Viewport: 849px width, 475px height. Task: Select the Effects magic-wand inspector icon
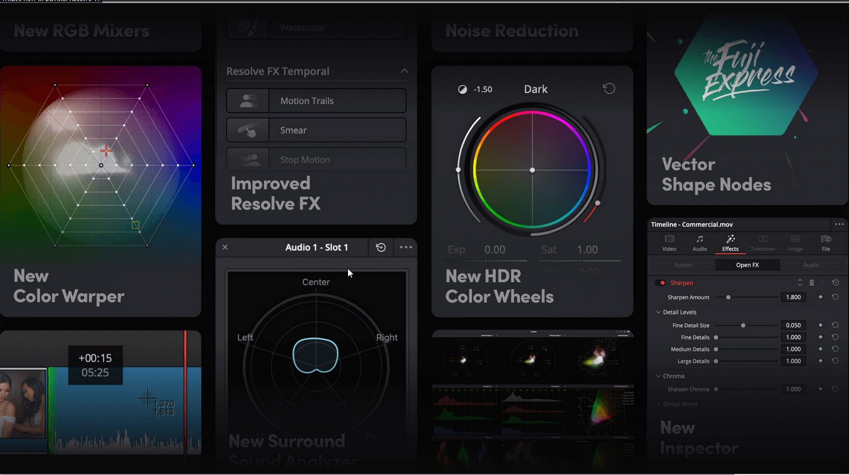tap(730, 243)
